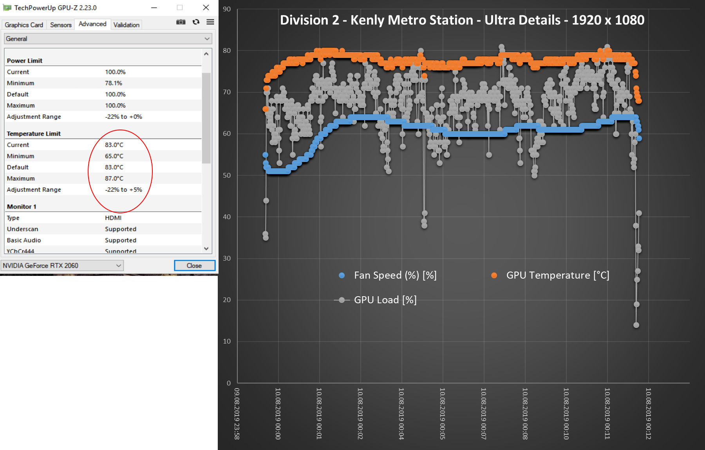The image size is (705, 450).
Task: Open the General category dropdown
Action: tap(108, 39)
